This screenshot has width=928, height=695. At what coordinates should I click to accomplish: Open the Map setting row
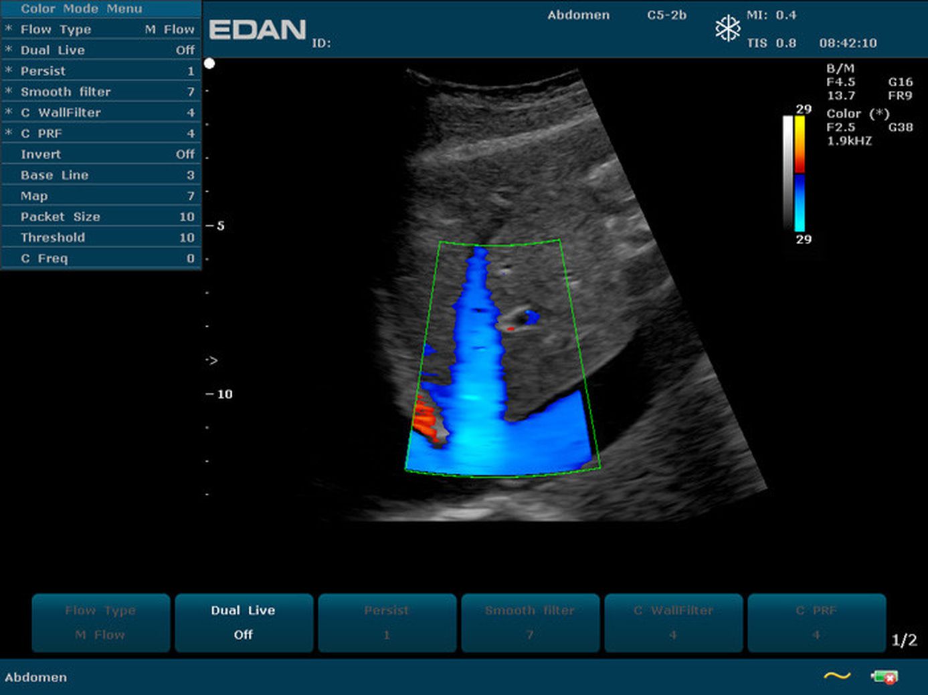(x=100, y=196)
